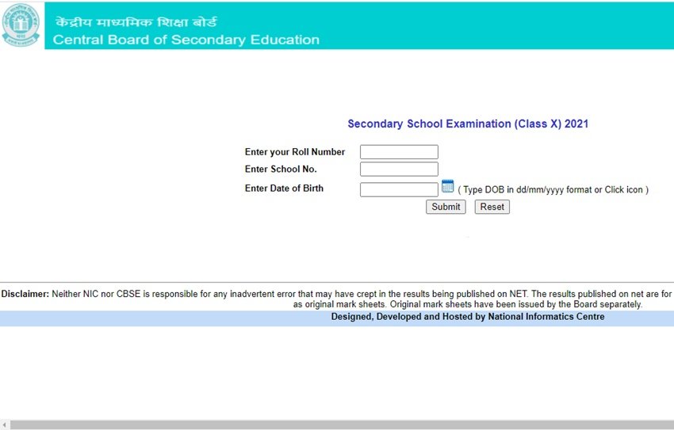Viewport: 674px width, 430px height.
Task: Click the Secondary School Examination (Class X) 2021 heading
Action: coord(468,124)
